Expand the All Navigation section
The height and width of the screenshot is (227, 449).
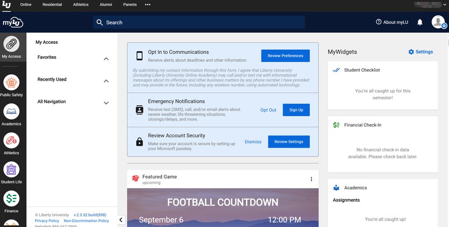(106, 103)
